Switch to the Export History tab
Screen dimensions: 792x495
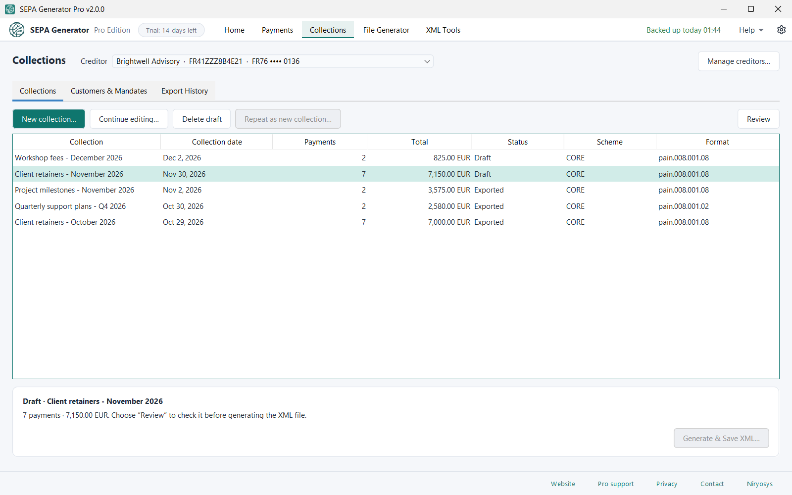[x=185, y=91]
